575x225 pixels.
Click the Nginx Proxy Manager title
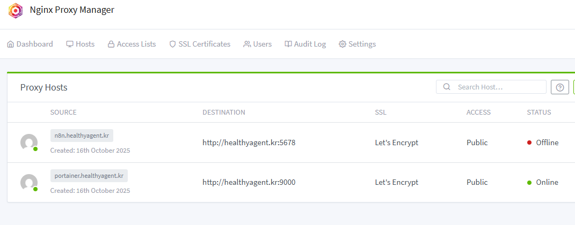(72, 10)
